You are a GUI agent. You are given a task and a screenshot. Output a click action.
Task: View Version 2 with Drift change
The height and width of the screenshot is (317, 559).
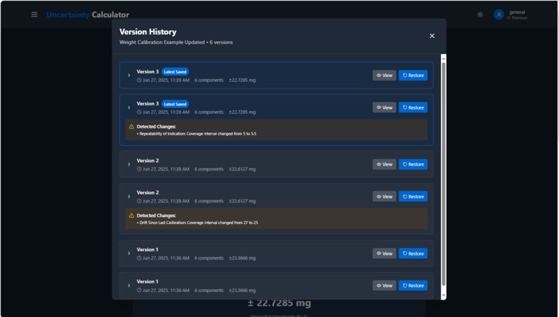pos(384,196)
